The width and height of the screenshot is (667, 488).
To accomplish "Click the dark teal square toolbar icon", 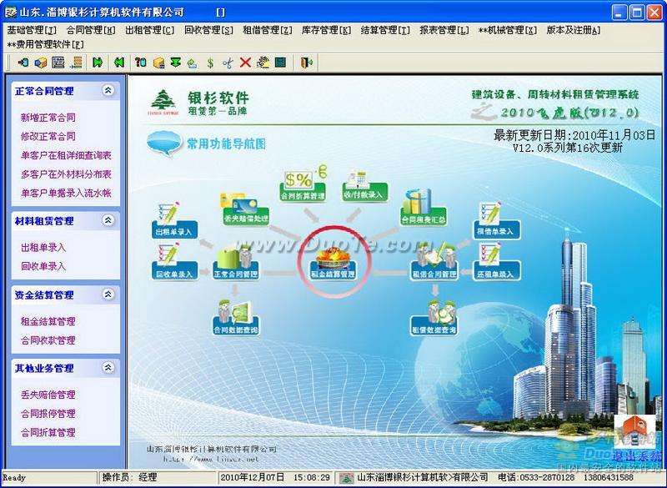I will pyautogui.click(x=280, y=63).
